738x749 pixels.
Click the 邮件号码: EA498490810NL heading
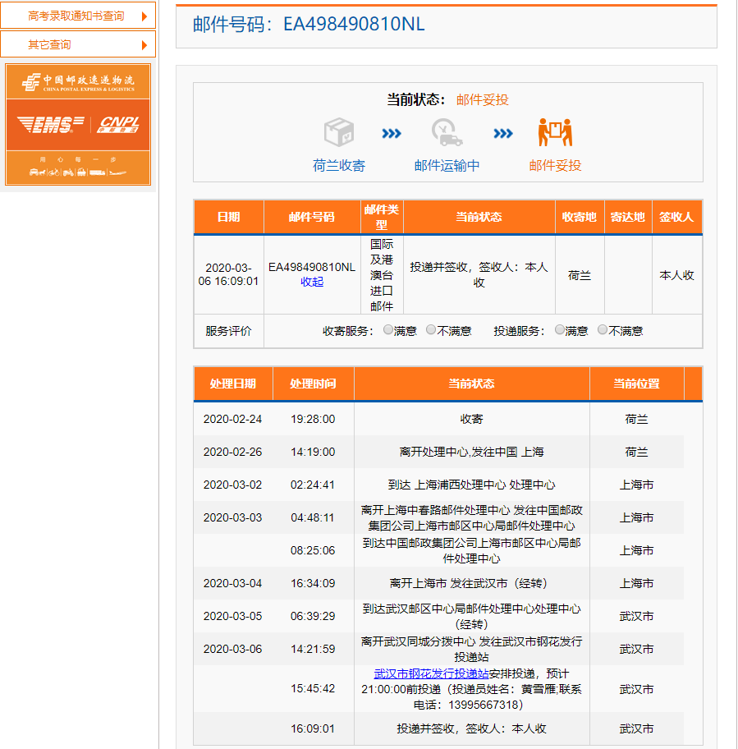click(x=309, y=25)
